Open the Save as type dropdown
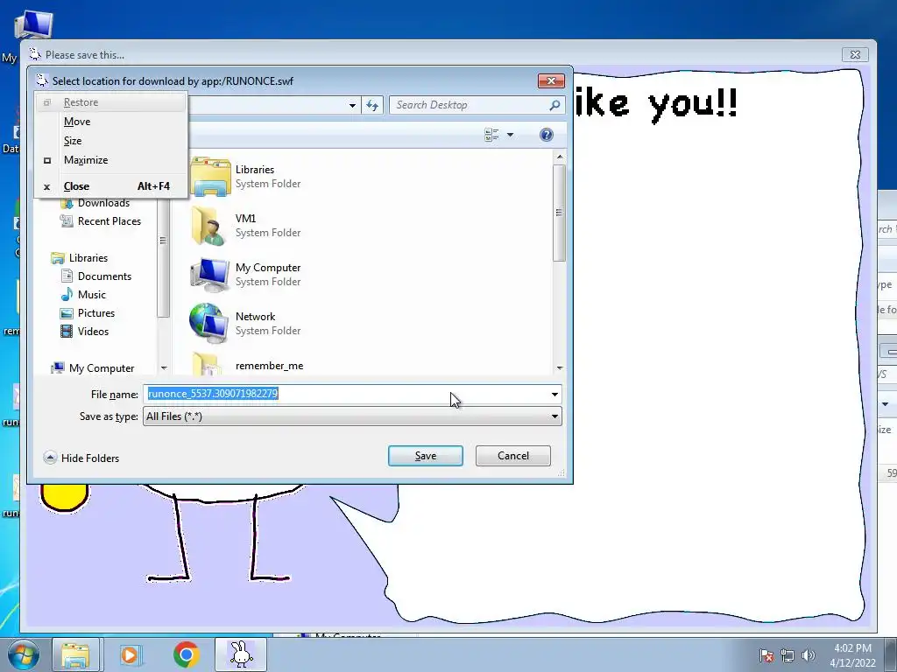 [x=352, y=416]
